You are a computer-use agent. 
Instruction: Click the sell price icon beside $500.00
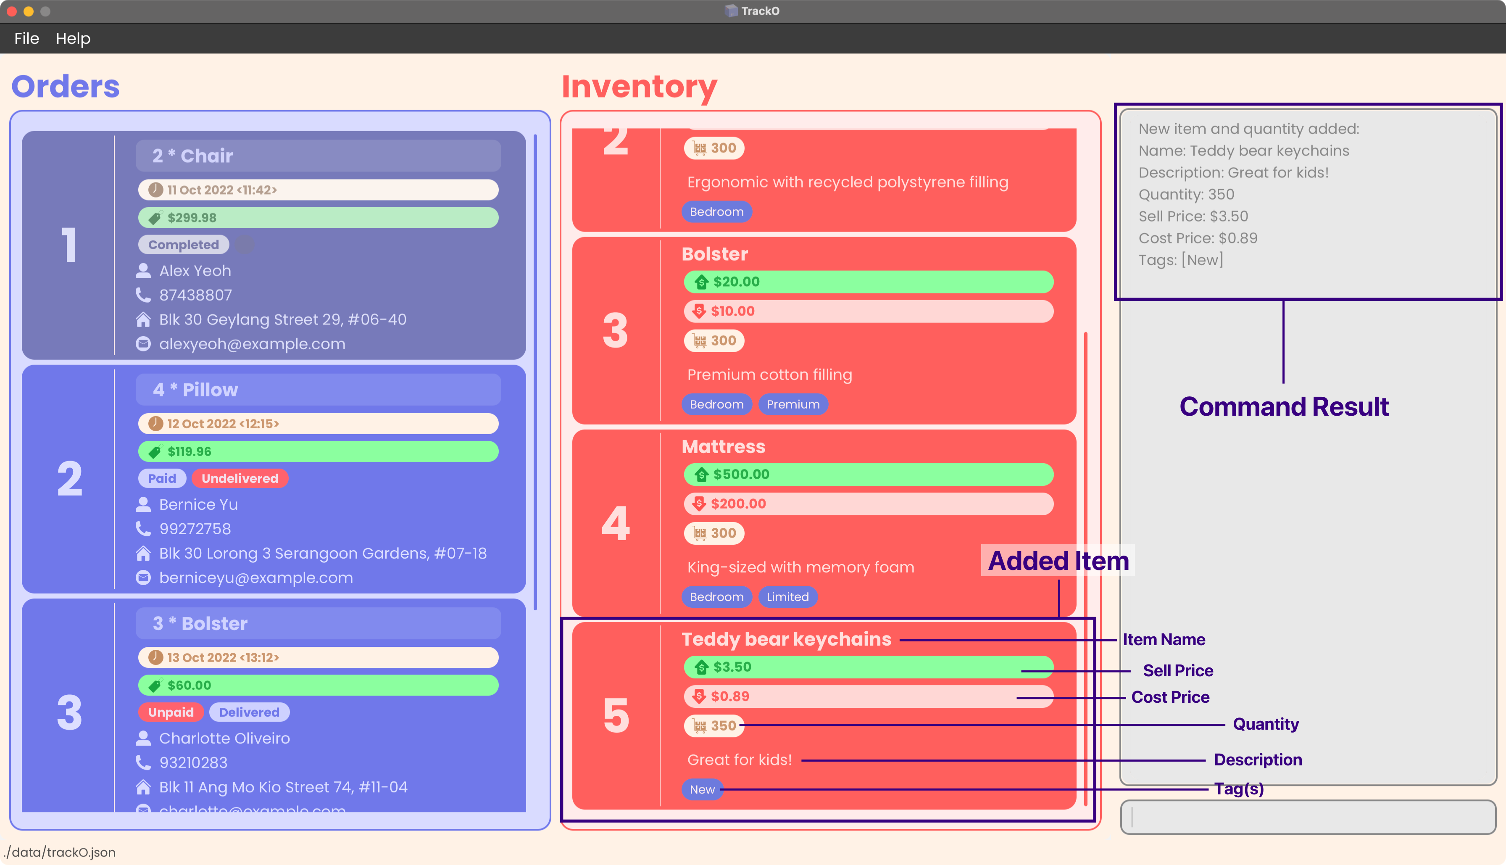701,474
